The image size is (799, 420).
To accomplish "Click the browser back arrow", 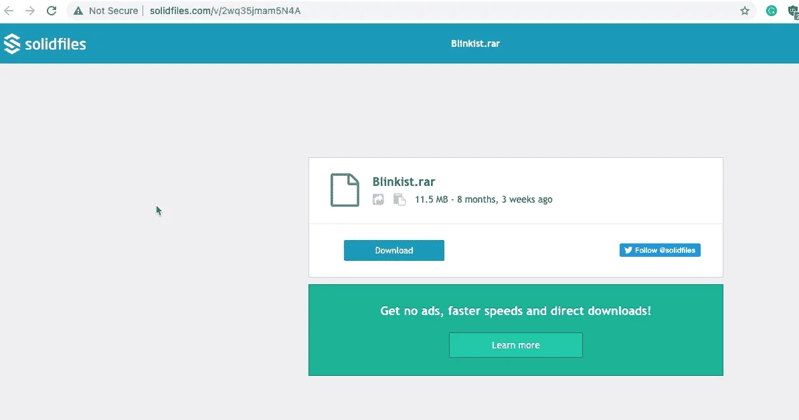I will click(9, 11).
